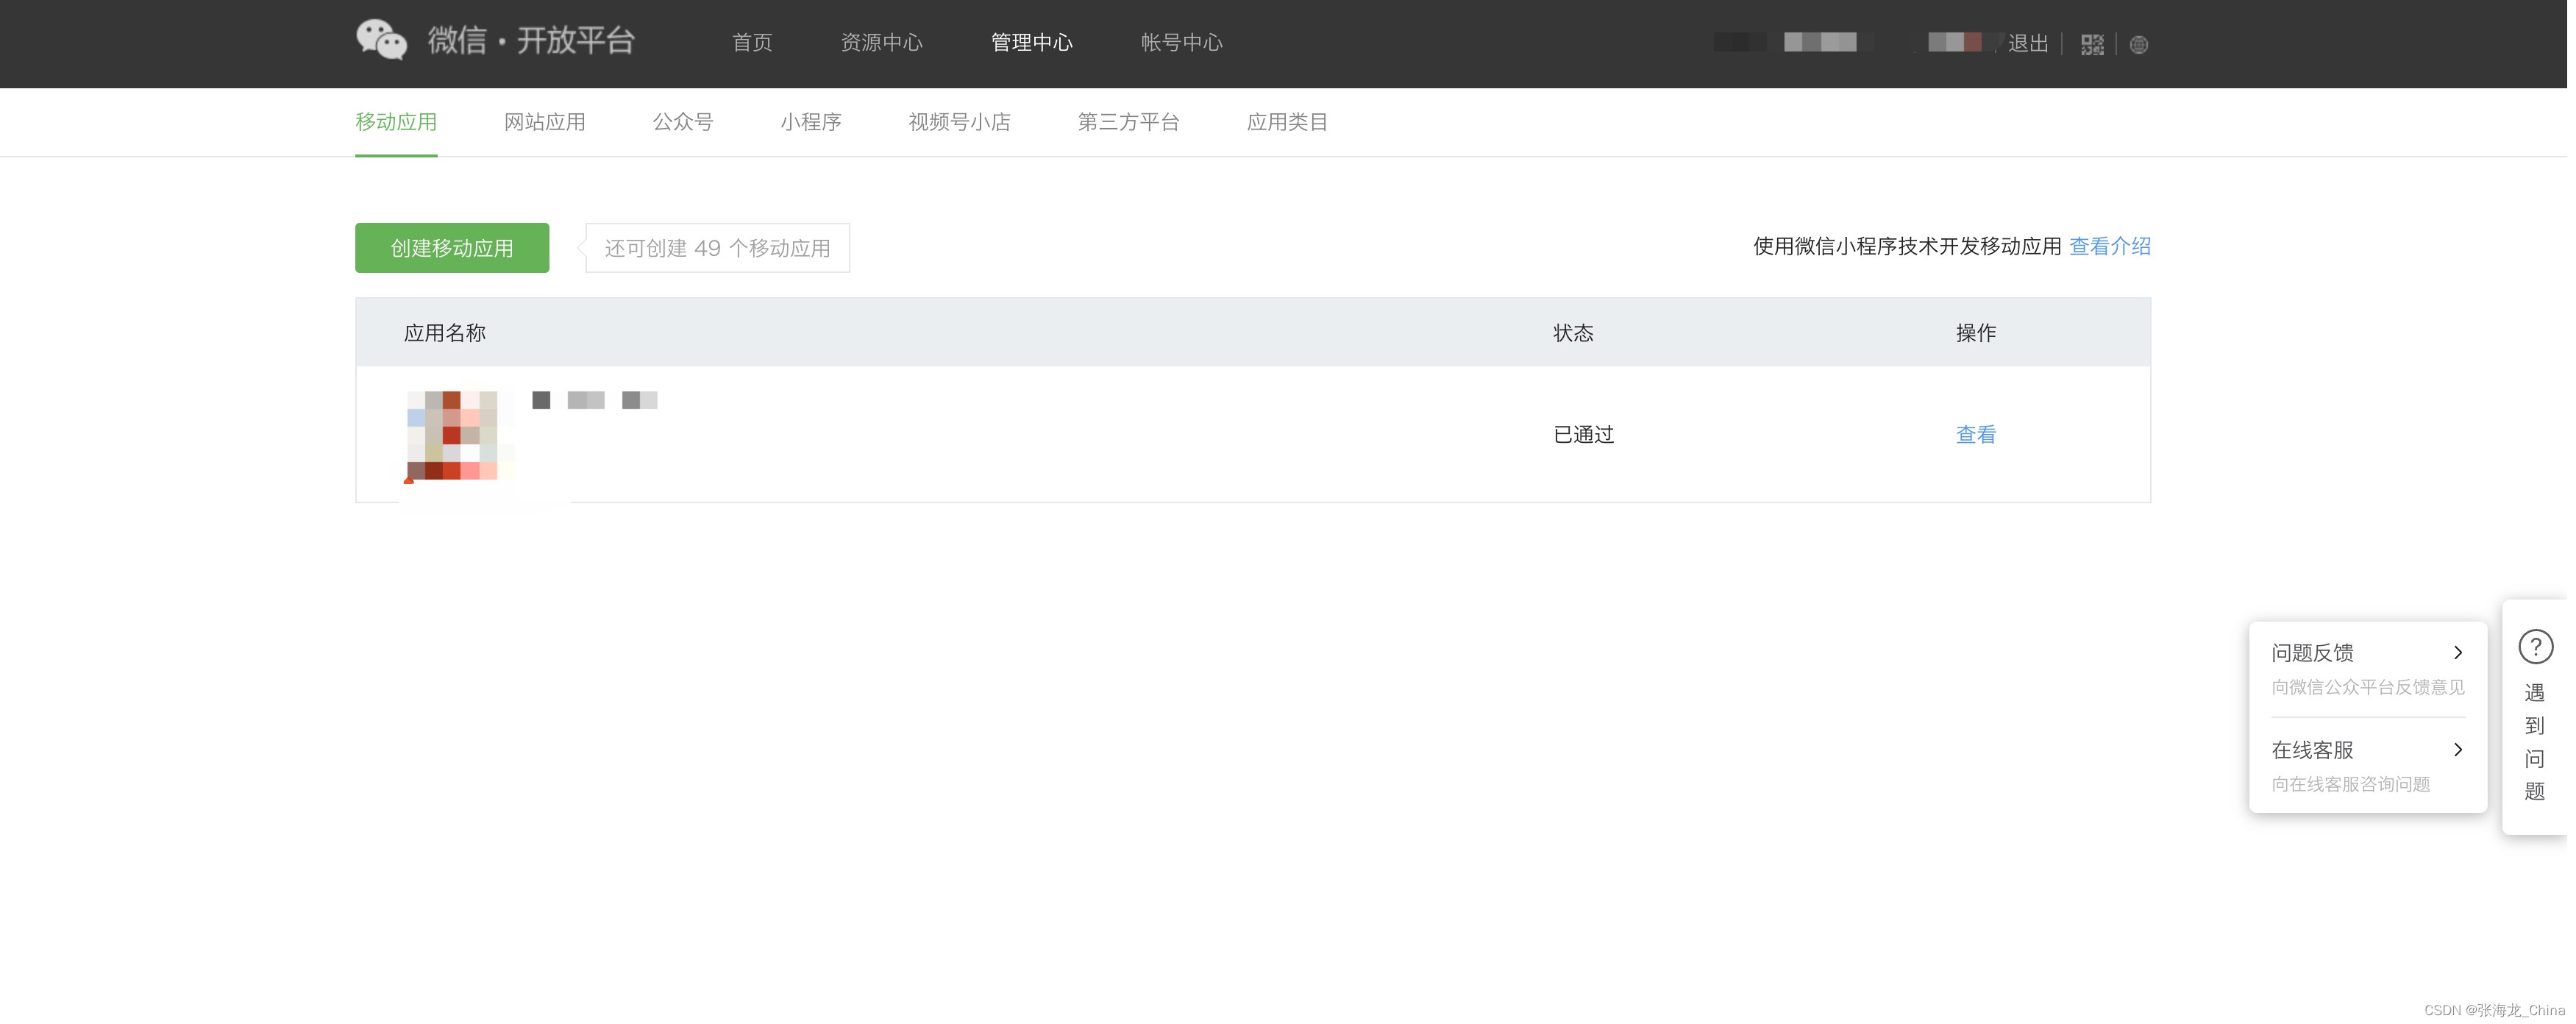Open 帐号中心 in top navigation
The width and height of the screenshot is (2576, 1024).
1181,42
